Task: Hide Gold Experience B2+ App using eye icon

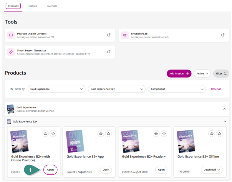Action: tap(101, 134)
